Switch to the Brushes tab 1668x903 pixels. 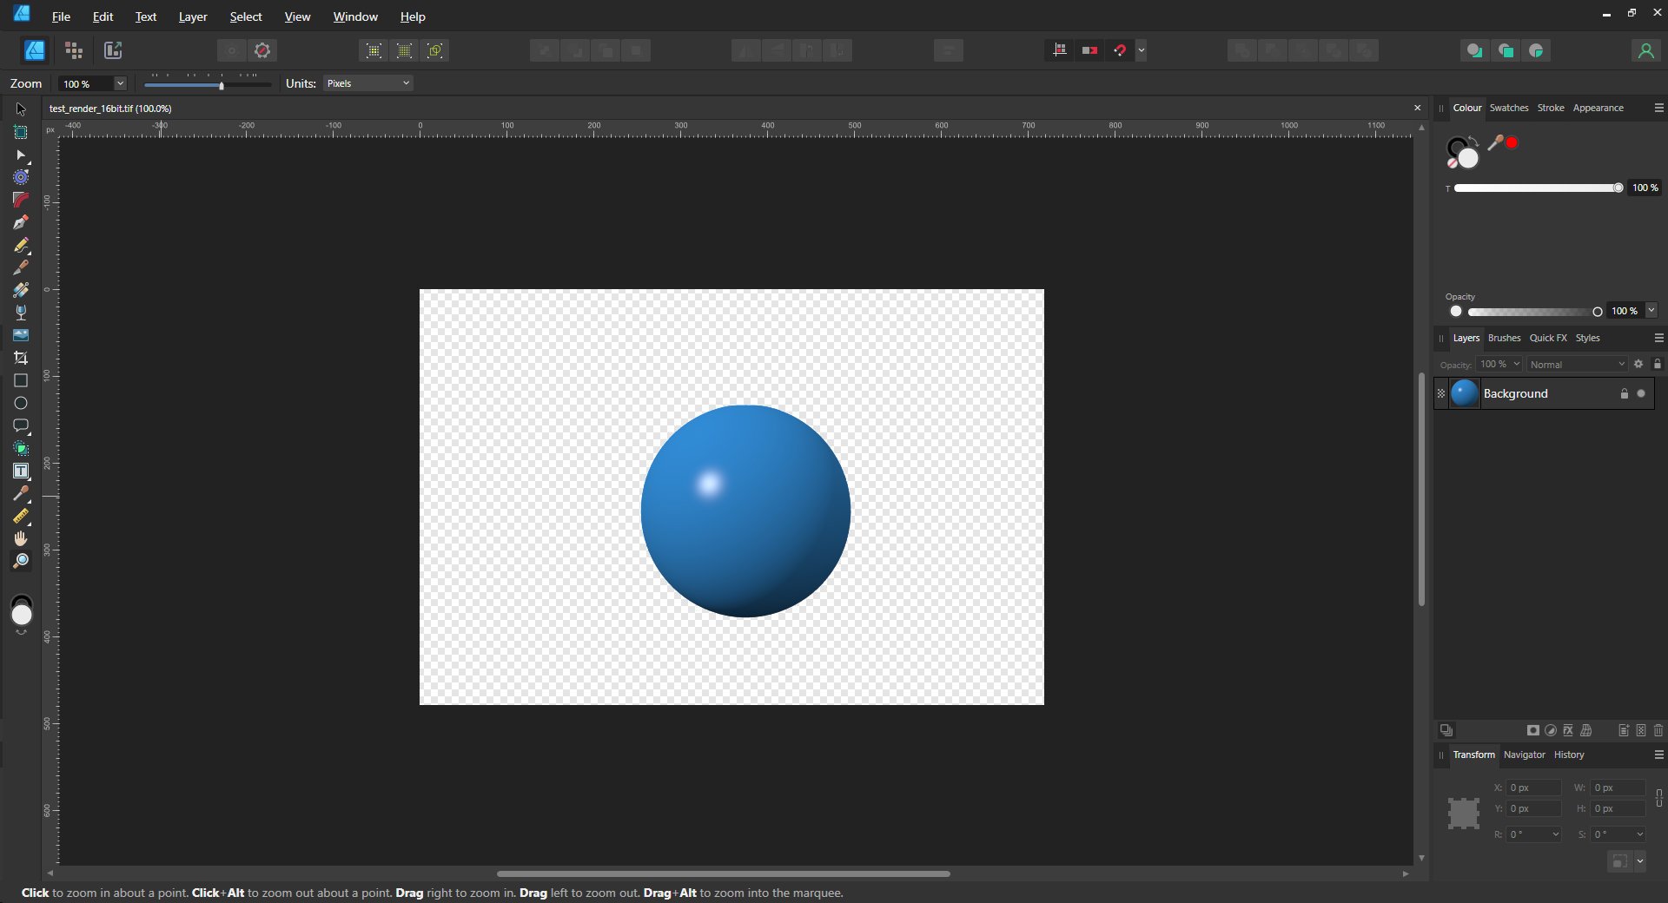click(1504, 338)
